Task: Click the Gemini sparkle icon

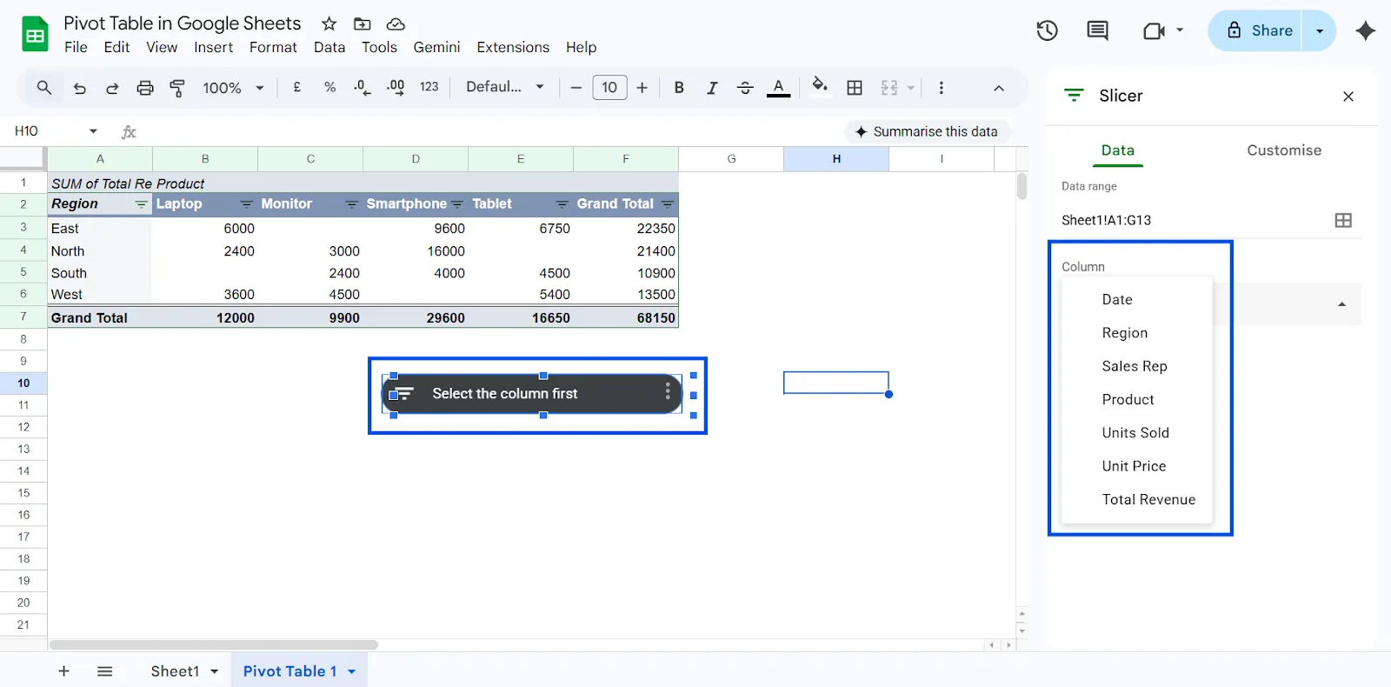Action: click(x=1365, y=31)
